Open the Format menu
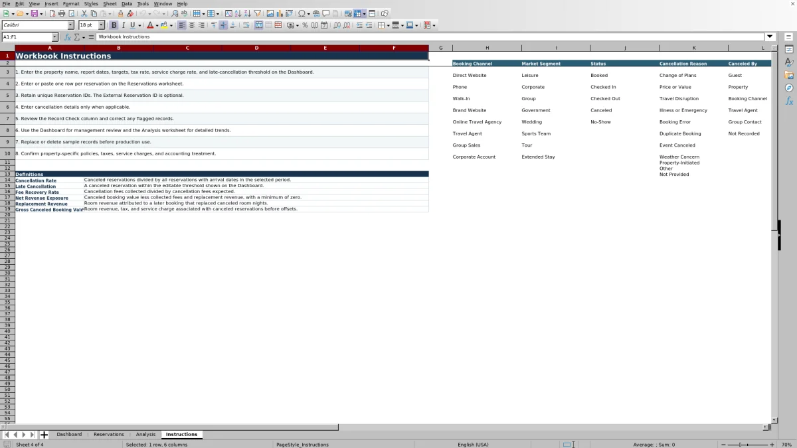797x448 pixels. coord(71,4)
